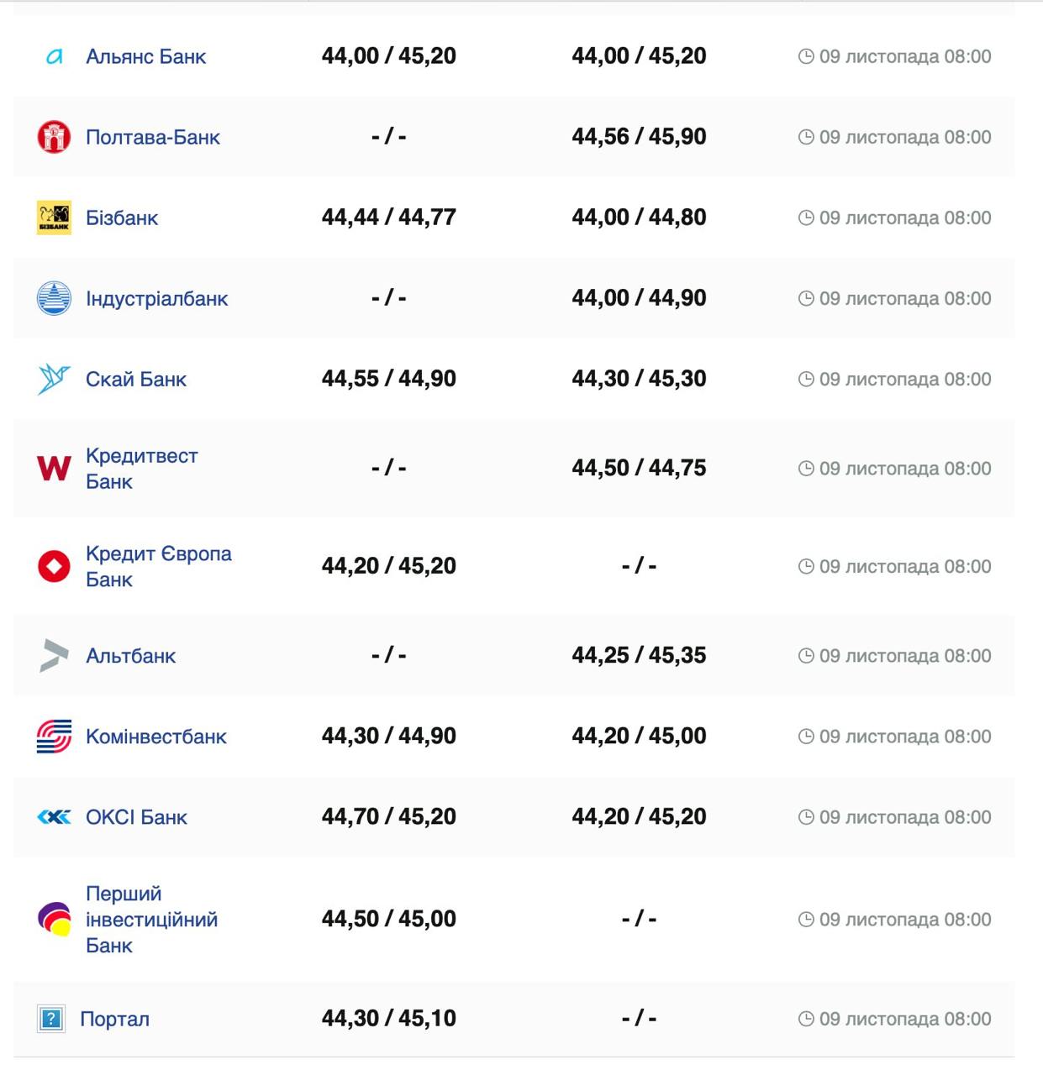Click the Портал question mark icon
The width and height of the screenshot is (1043, 1075).
point(51,1019)
